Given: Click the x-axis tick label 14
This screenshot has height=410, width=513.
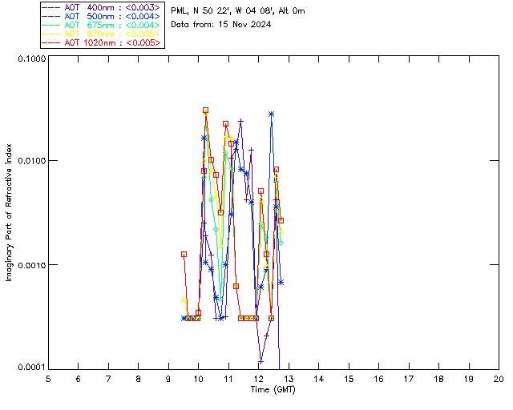Looking at the screenshot, I should click(x=319, y=379).
